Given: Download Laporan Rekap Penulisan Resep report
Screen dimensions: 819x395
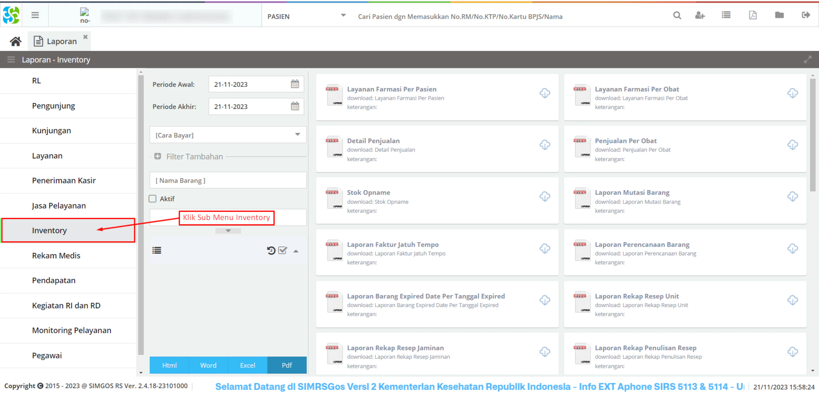Looking at the screenshot, I should (792, 352).
